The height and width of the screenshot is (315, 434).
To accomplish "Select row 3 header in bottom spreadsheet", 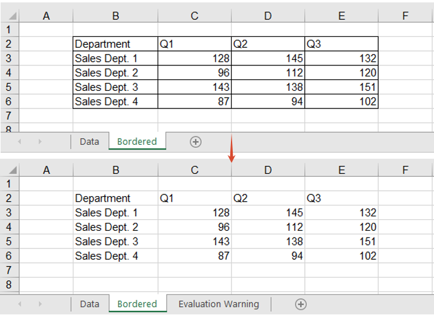I will click(9, 213).
